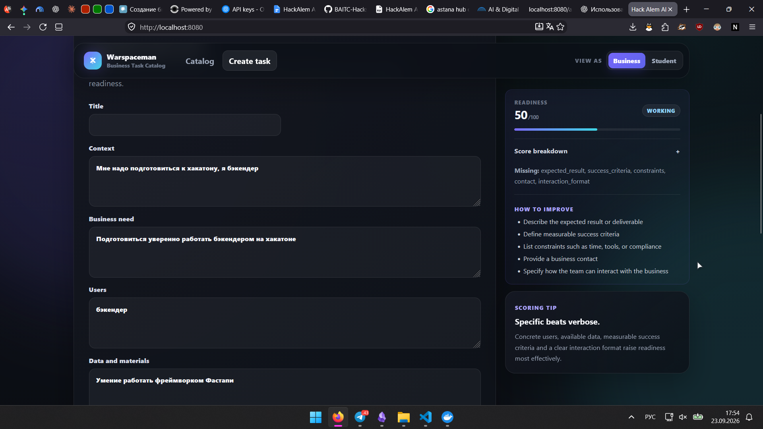Viewport: 763px width, 429px height.
Task: Switch to the AI & Digital tab
Action: click(498, 9)
